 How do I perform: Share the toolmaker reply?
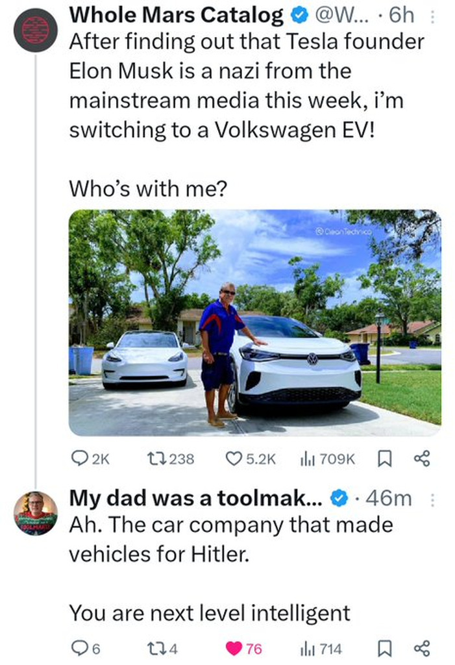pos(421,648)
